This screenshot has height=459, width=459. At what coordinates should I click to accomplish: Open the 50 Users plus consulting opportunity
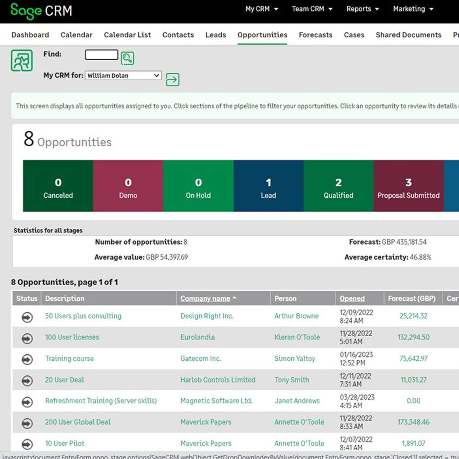pyautogui.click(x=83, y=316)
